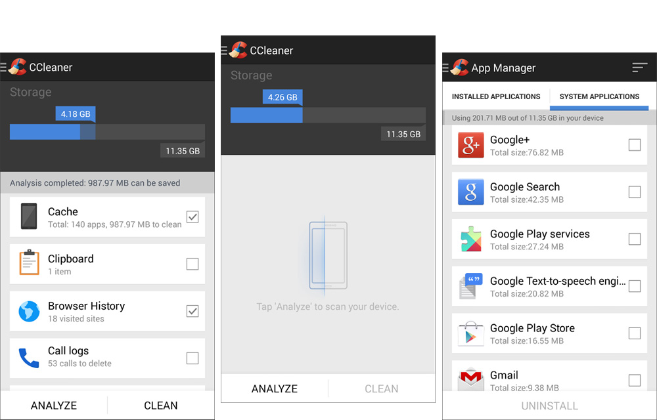
Task: Tap the 'Google Text-to-speech engi...' app name
Action: (x=558, y=281)
